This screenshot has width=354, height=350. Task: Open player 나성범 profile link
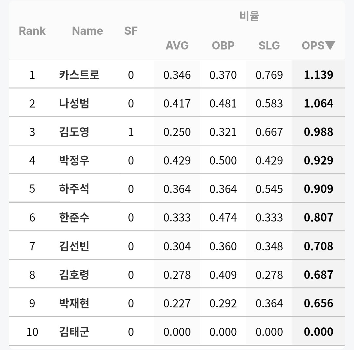[74, 103]
